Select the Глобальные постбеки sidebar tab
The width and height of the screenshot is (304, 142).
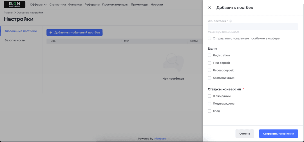pyautogui.click(x=21, y=31)
